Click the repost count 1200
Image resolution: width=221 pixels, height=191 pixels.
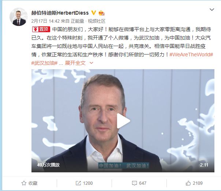[x=88, y=183]
